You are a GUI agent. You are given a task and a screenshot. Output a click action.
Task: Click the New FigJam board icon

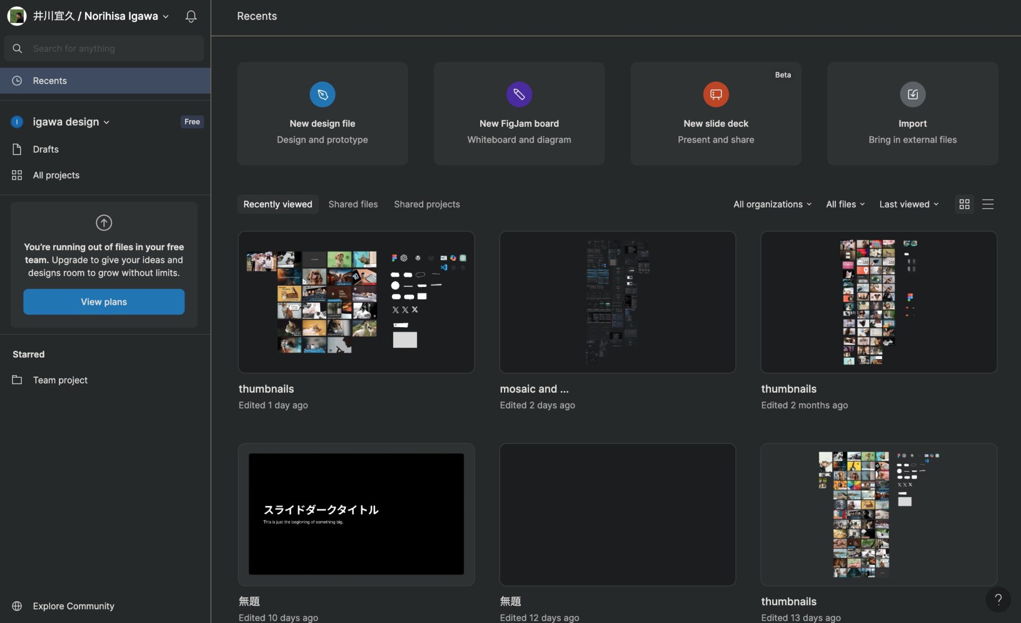pos(518,94)
